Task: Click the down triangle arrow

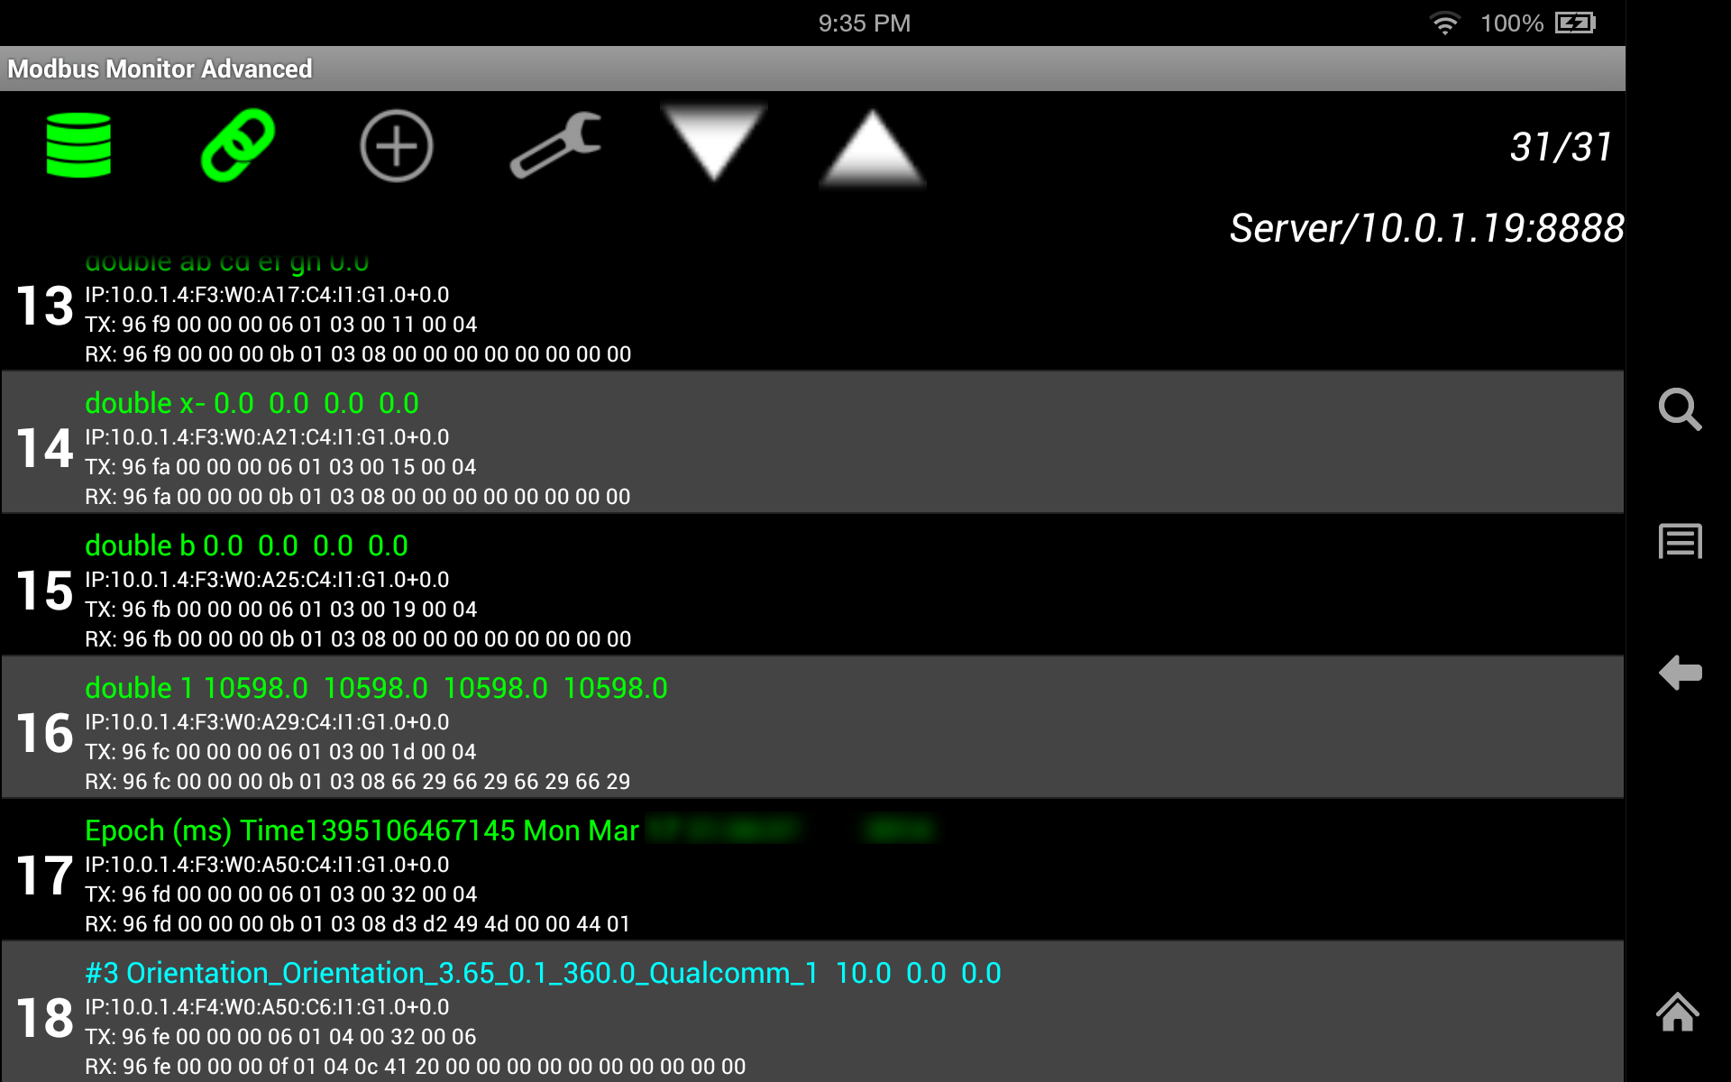Action: (714, 142)
